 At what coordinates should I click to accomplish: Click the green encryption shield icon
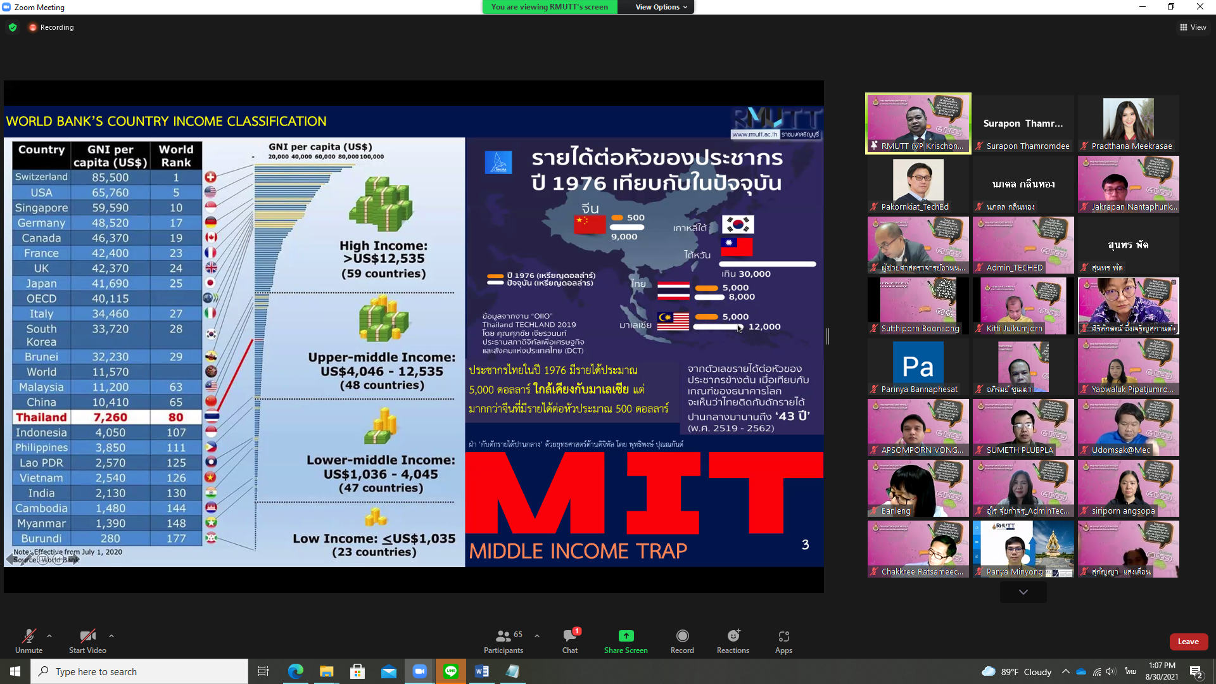(x=13, y=27)
